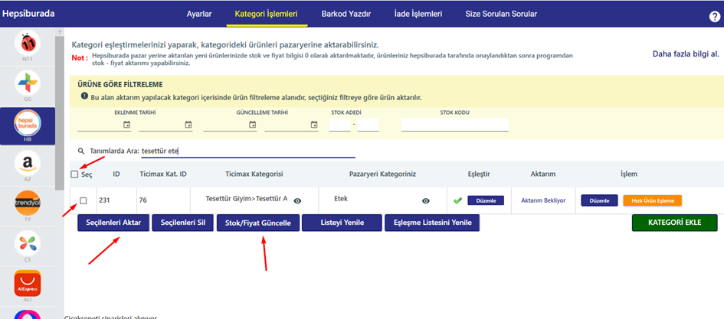Click the Pazaryeri Kategoriniz column header
The height and width of the screenshot is (319, 724).
[x=383, y=174]
